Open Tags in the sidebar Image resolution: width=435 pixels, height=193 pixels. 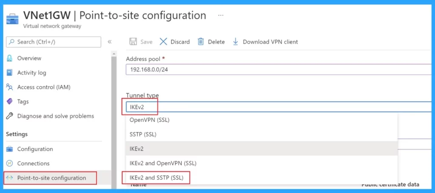pos(23,102)
